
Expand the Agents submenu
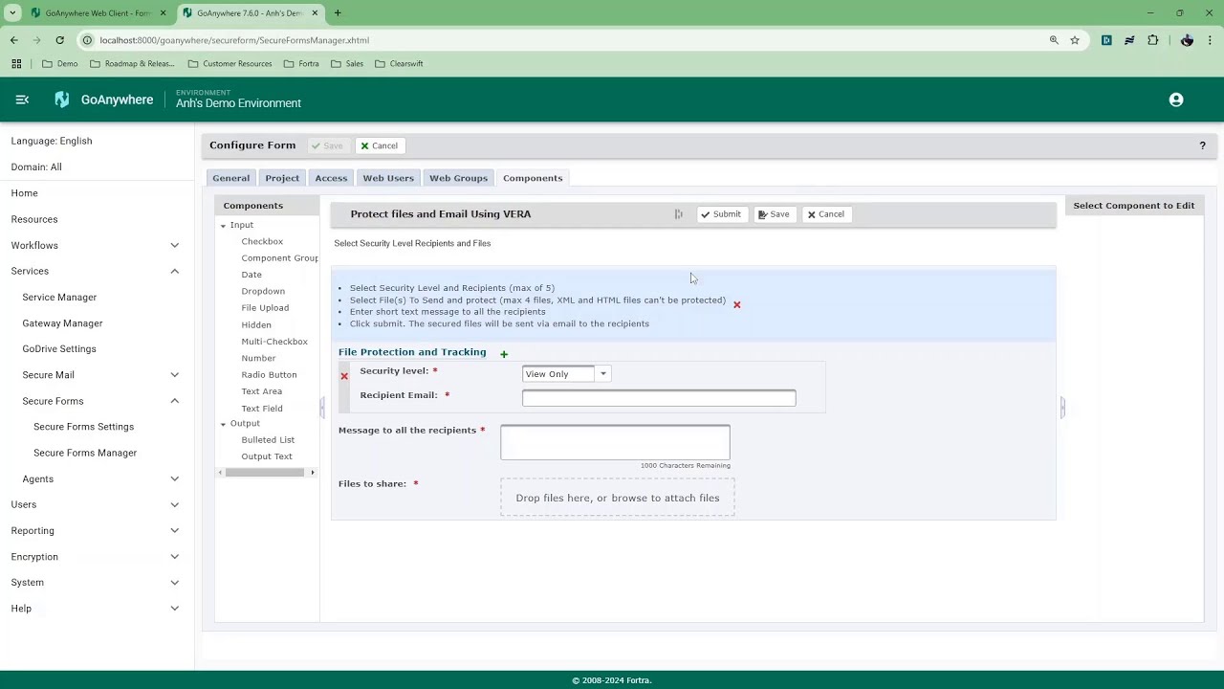pos(174,478)
